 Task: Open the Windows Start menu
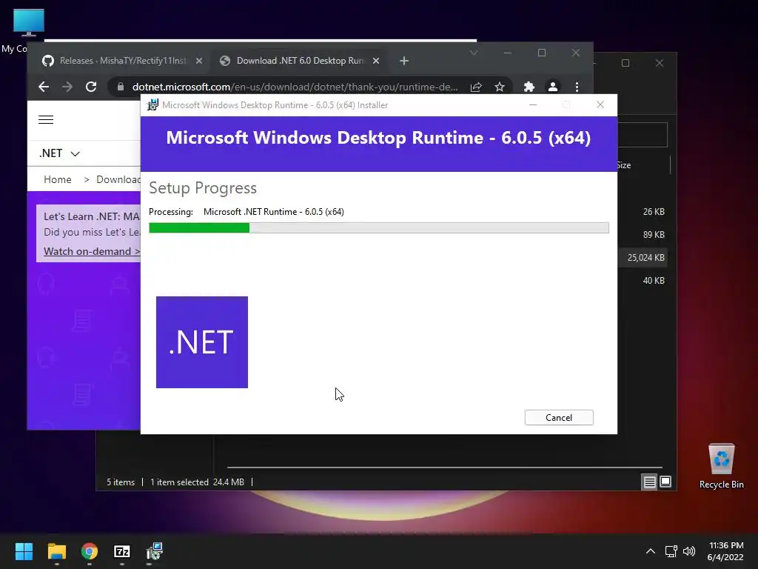pos(24,551)
